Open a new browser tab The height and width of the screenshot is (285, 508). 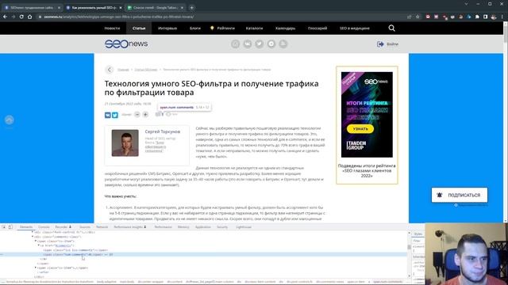[192, 7]
